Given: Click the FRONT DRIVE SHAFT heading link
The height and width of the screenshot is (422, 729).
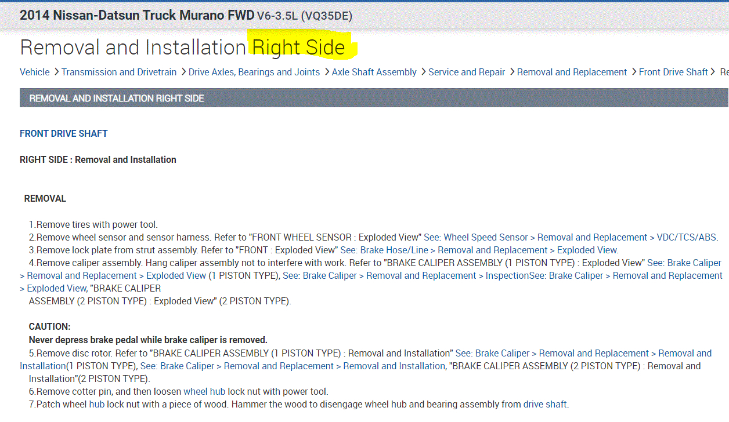Looking at the screenshot, I should tap(64, 133).
